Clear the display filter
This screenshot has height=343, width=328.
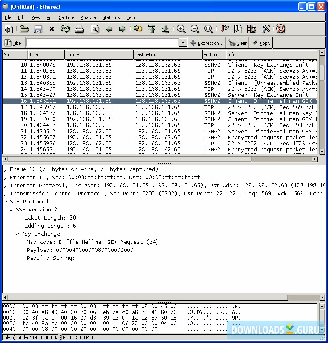(x=238, y=43)
